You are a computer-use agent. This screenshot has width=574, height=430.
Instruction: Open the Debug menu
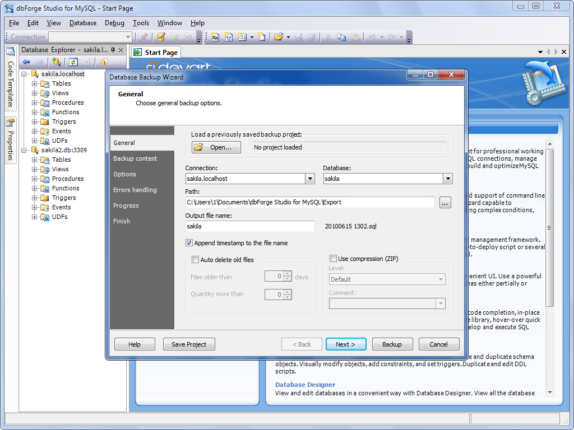[x=114, y=23]
